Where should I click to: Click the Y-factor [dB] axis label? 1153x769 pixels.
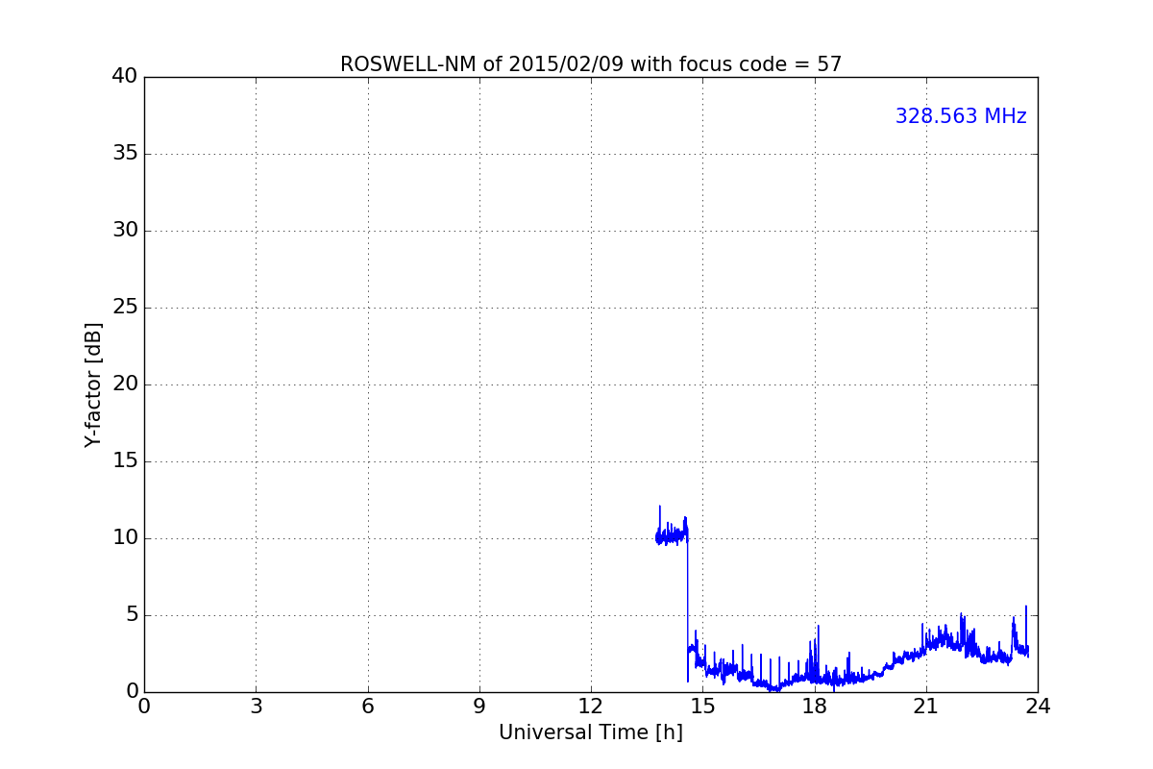coord(93,384)
